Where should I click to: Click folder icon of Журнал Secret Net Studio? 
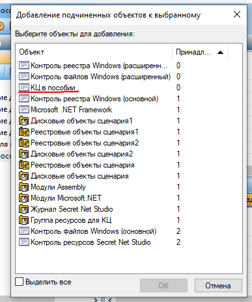24,209
